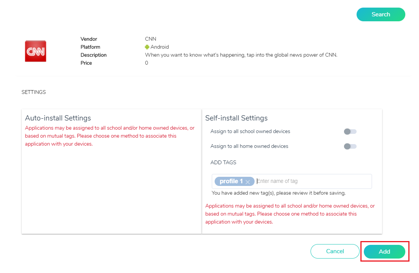The image size is (419, 273).
Task: Click the CNN vendor name text
Action: click(x=150, y=39)
